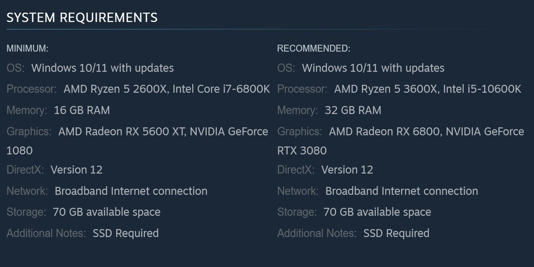Click the 32 GB RAM memory value
This screenshot has height=267, width=534.
tap(353, 110)
